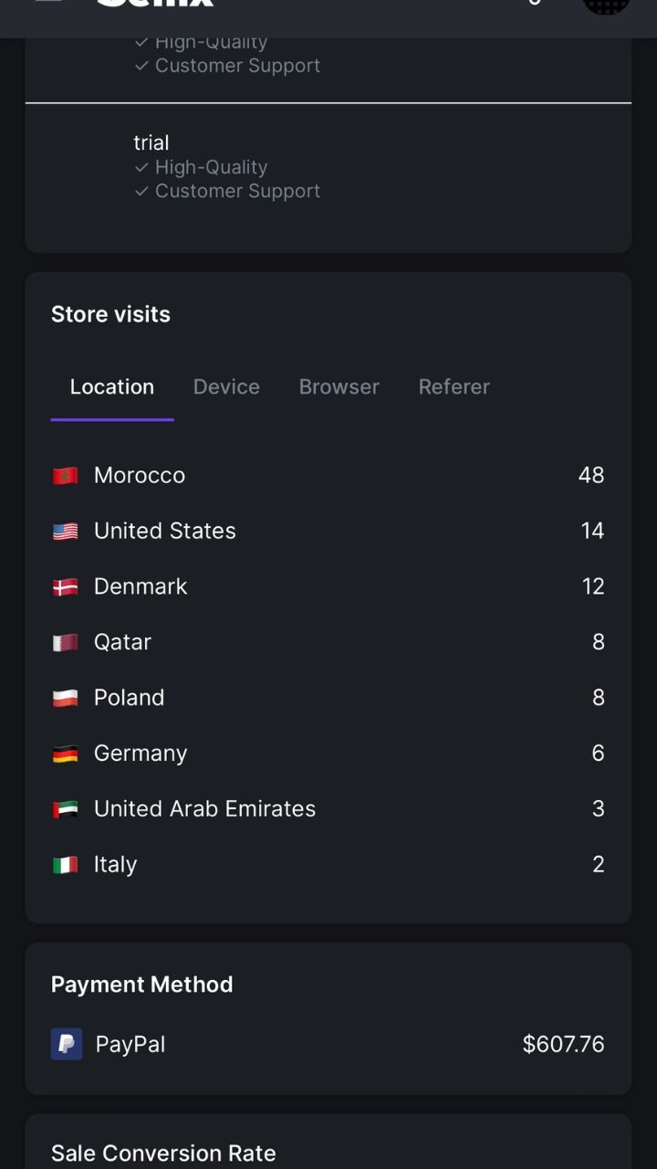Click the Denmark flag icon
This screenshot has width=657, height=1169.
[x=65, y=587]
